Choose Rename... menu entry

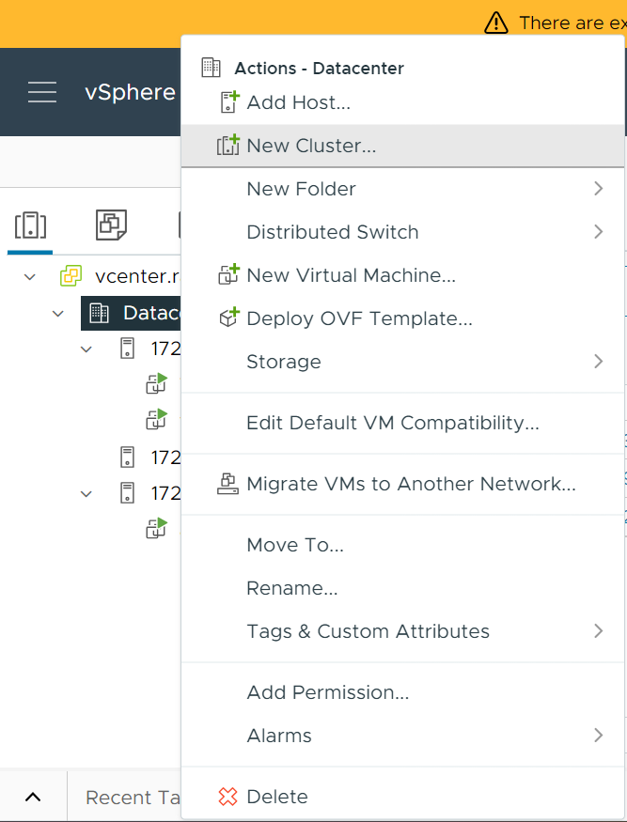pos(402,588)
